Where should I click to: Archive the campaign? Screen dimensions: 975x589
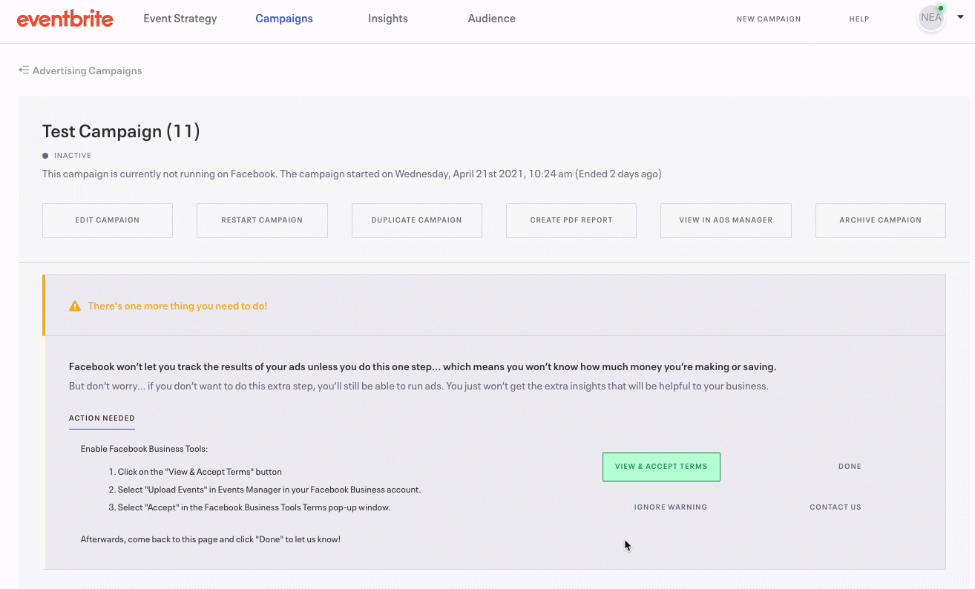coord(881,220)
